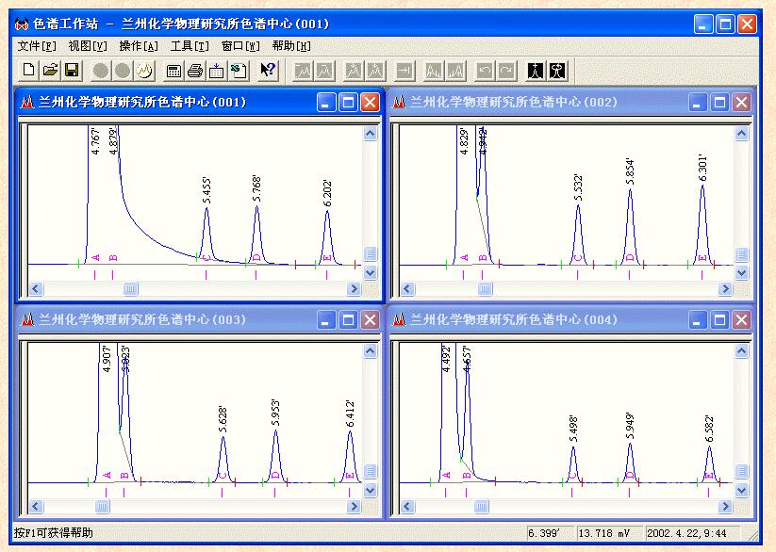Open the 帮助[H] menu
776x552 pixels.
pos(291,46)
